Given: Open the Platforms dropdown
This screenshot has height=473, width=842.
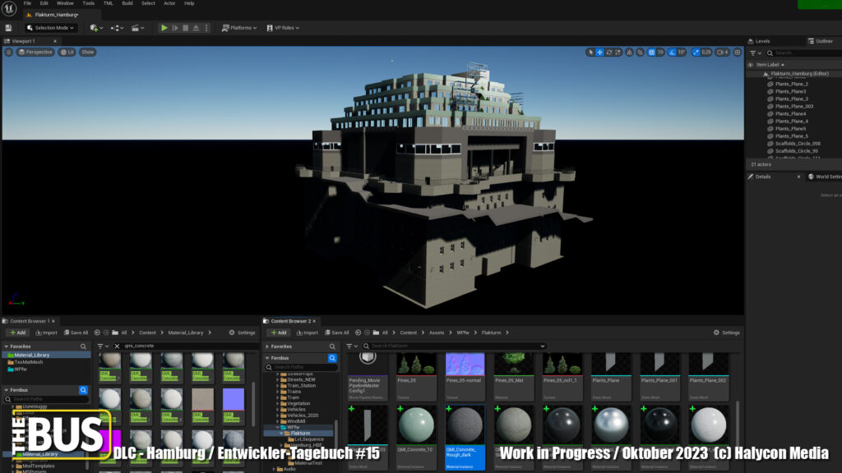Looking at the screenshot, I should point(239,28).
